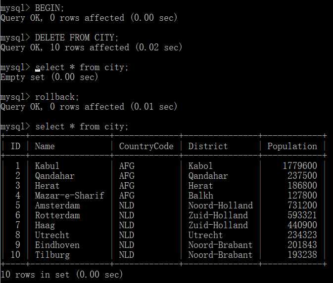Click the Rotterdam name cell

(57, 215)
